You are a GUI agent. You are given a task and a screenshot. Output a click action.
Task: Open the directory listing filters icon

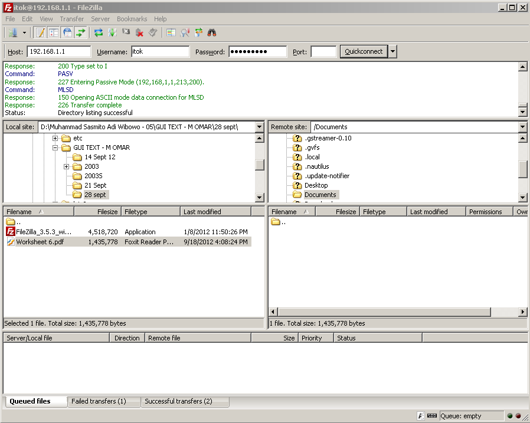[x=171, y=32]
